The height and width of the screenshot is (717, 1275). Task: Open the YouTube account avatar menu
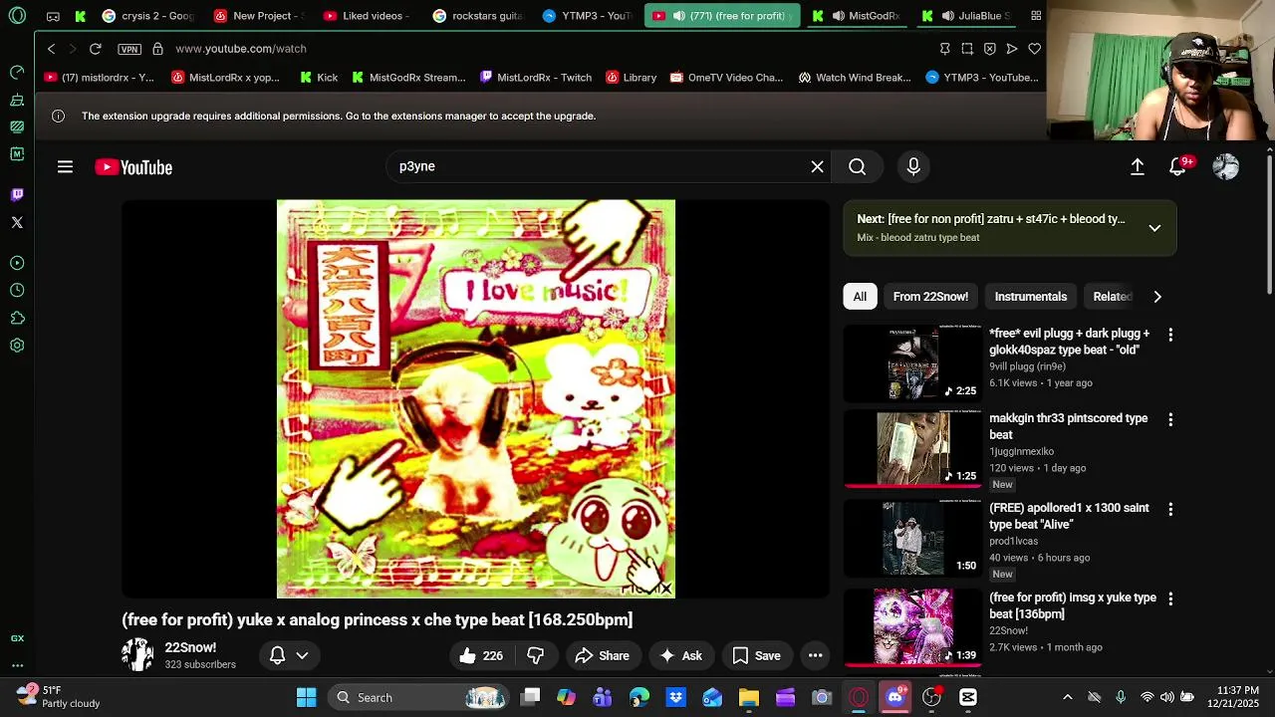coord(1226,167)
